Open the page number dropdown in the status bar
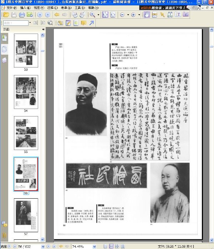This screenshot has height=249, width=214. [x=43, y=246]
